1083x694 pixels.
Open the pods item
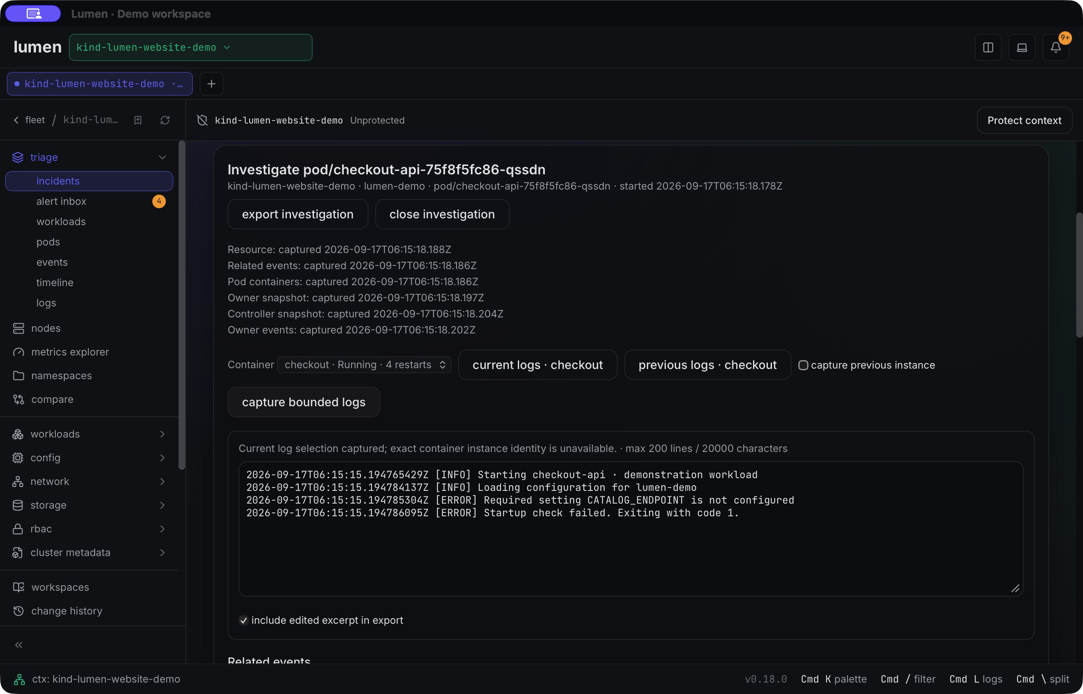point(89,242)
